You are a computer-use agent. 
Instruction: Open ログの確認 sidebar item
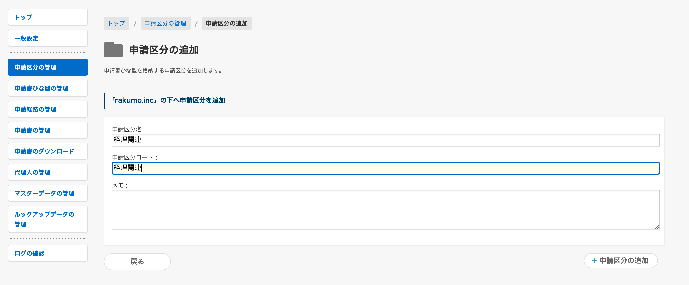48,253
